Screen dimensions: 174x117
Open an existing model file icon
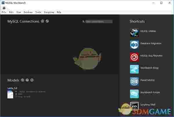tap(27, 80)
